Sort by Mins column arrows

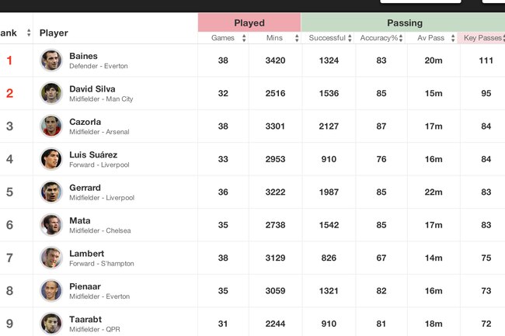pyautogui.click(x=297, y=38)
